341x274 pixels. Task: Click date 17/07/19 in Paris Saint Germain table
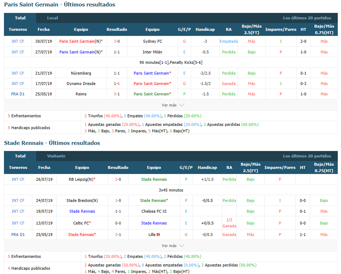tap(43, 84)
